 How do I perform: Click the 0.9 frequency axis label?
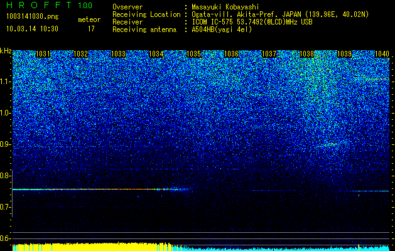click(6, 144)
